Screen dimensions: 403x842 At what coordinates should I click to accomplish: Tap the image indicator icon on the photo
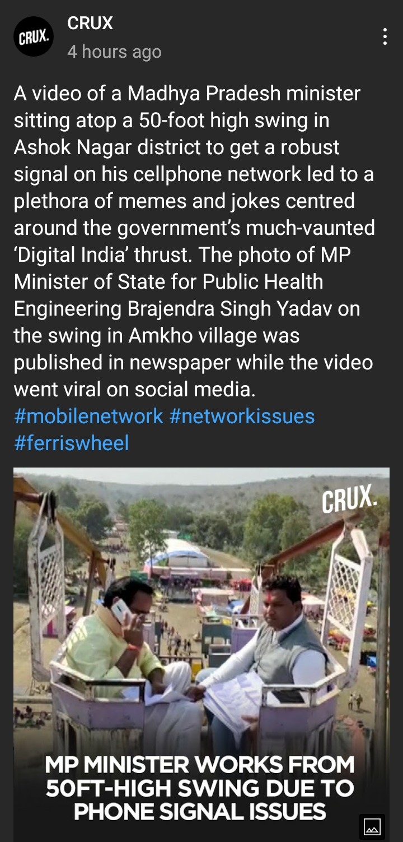(x=372, y=826)
